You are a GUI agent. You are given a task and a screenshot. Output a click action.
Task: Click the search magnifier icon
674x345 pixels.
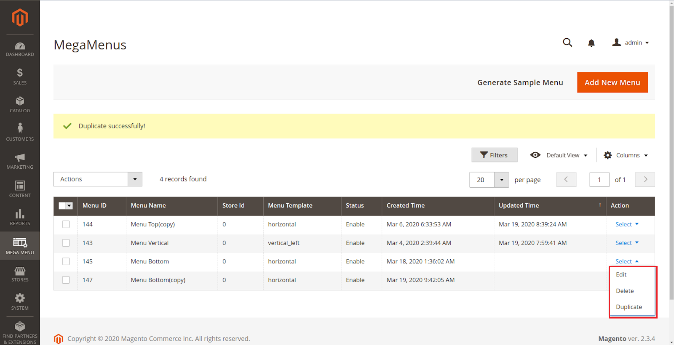(x=567, y=42)
